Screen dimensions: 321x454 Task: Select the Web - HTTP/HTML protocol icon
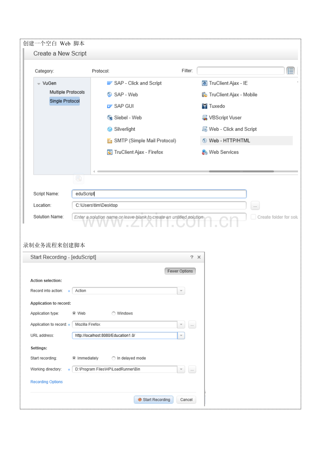coord(205,141)
